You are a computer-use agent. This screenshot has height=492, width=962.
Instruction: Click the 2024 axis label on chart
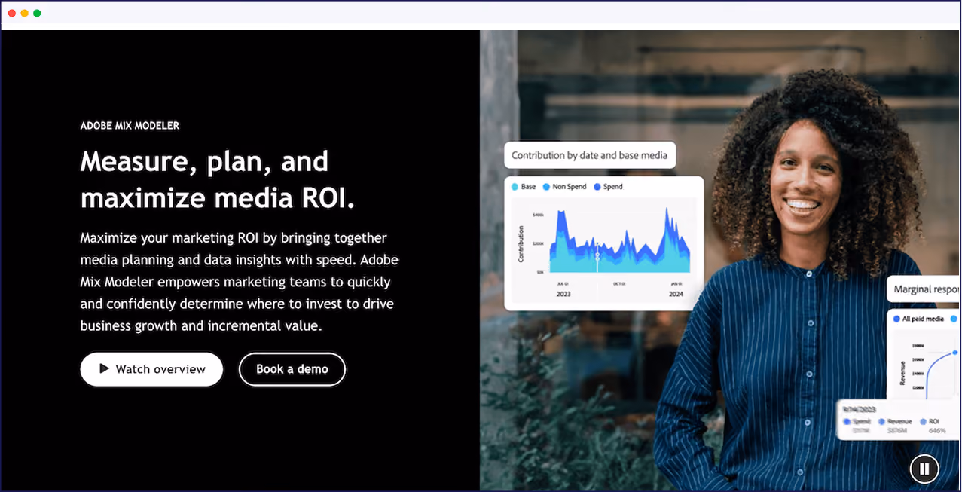coord(676,295)
